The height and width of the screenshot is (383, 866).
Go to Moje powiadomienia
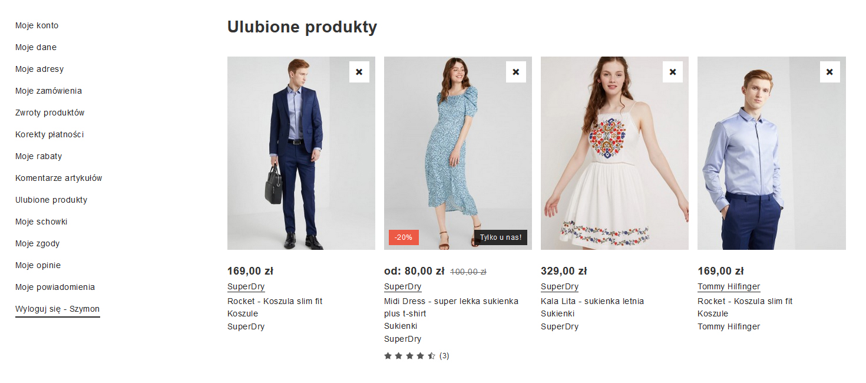click(55, 287)
